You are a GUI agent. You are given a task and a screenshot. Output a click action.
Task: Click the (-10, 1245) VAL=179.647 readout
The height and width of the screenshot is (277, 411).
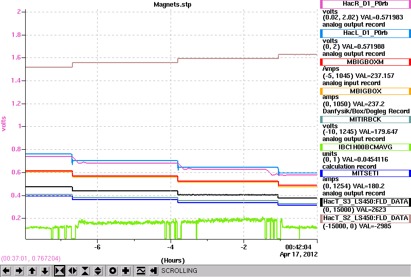click(x=360, y=132)
